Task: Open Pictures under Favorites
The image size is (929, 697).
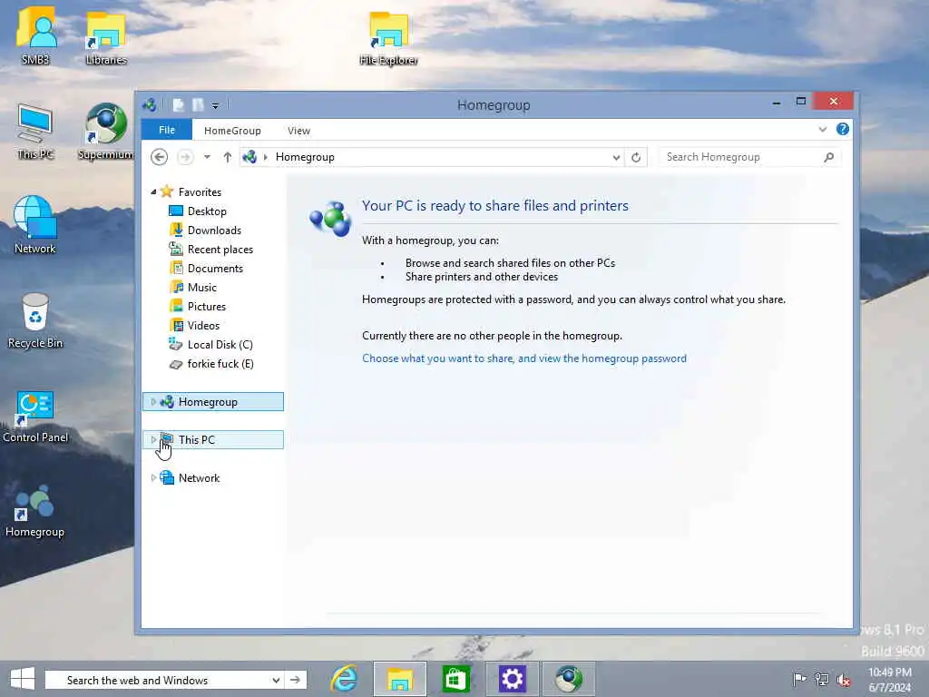Action: pos(206,306)
